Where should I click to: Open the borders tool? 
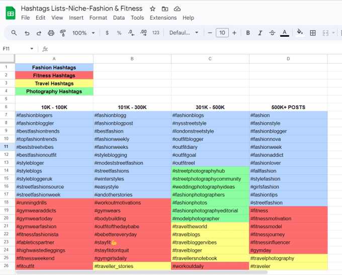(x=313, y=33)
